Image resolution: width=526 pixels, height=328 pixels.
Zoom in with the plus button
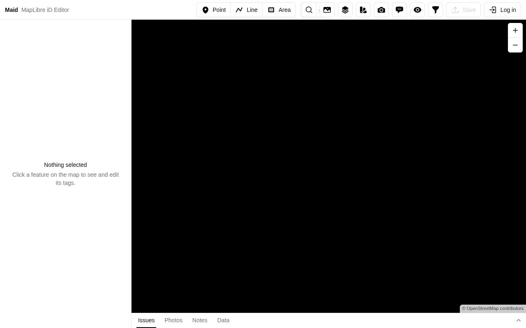[x=515, y=30]
